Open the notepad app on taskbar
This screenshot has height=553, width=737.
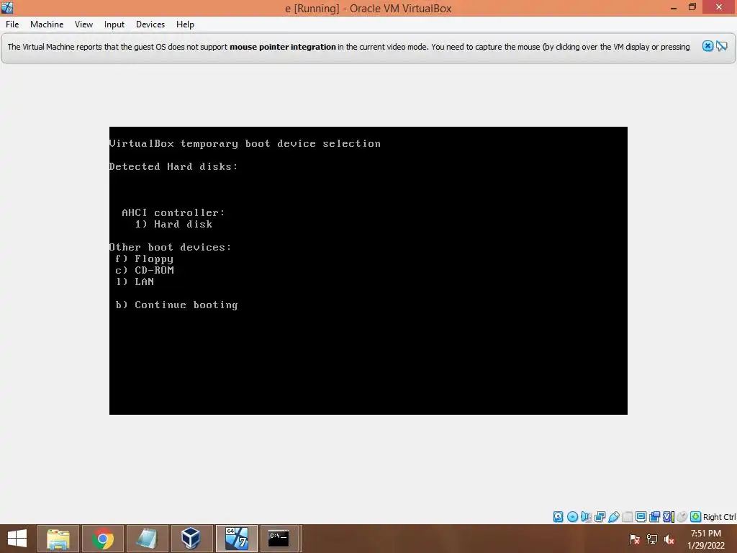pyautogui.click(x=147, y=539)
